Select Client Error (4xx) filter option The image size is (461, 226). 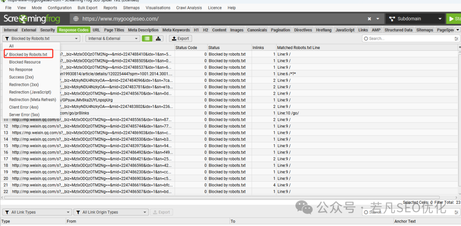click(x=24, y=107)
